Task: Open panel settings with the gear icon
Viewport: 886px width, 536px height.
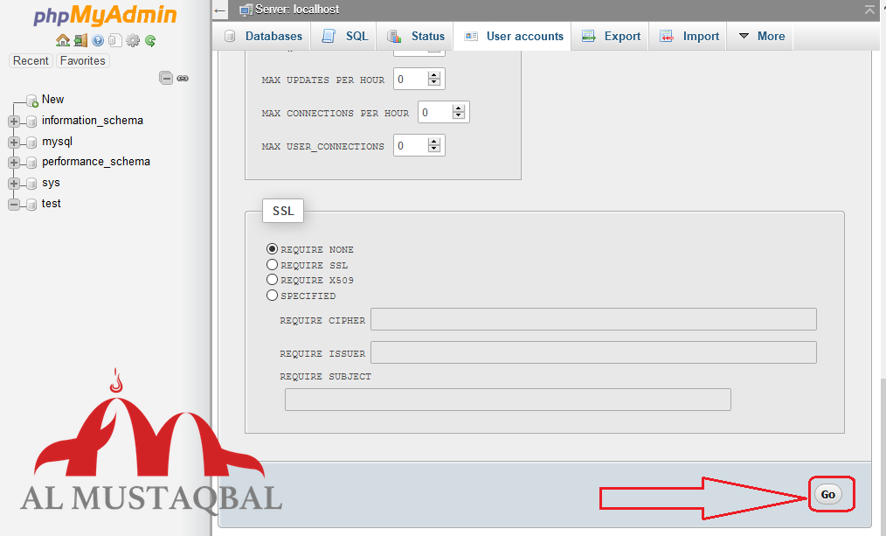Action: 133,40
